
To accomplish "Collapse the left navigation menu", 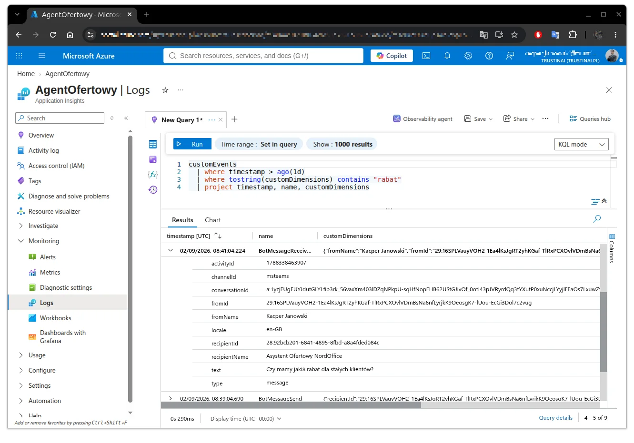I will pyautogui.click(x=126, y=118).
